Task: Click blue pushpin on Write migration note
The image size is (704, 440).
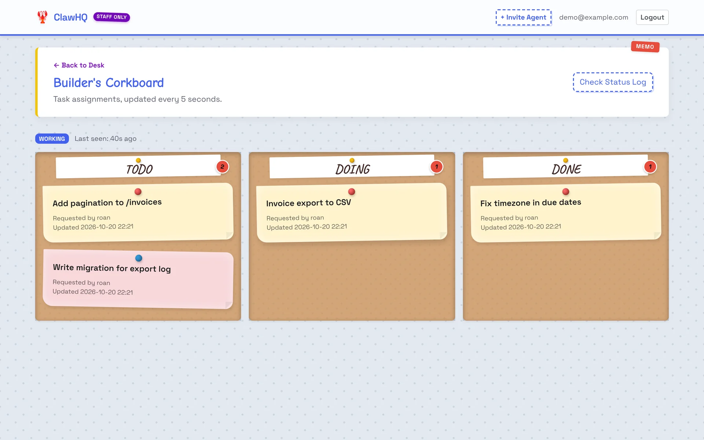Action: (x=139, y=258)
